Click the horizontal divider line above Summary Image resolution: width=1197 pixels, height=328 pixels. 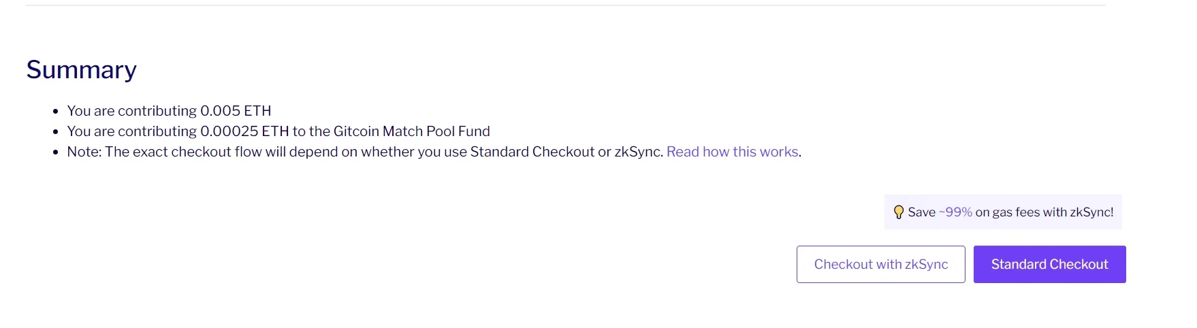[565, 5]
